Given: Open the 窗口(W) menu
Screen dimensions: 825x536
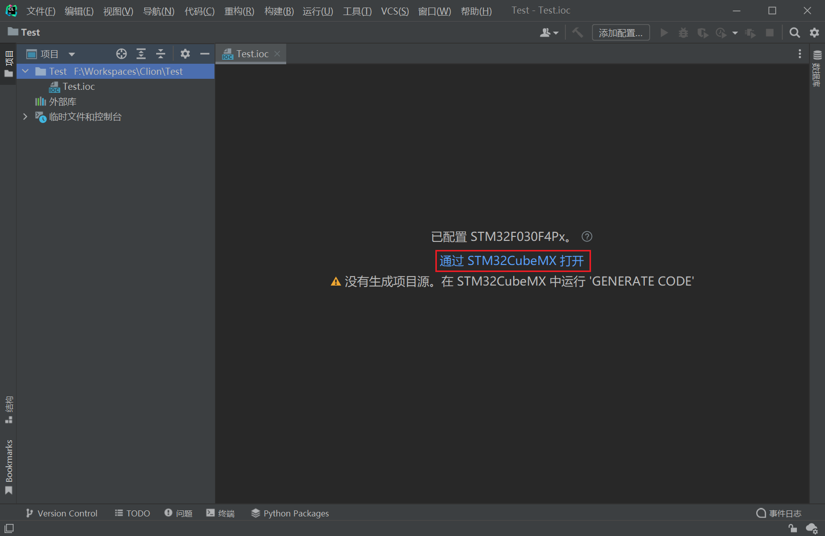Looking at the screenshot, I should click(x=434, y=11).
